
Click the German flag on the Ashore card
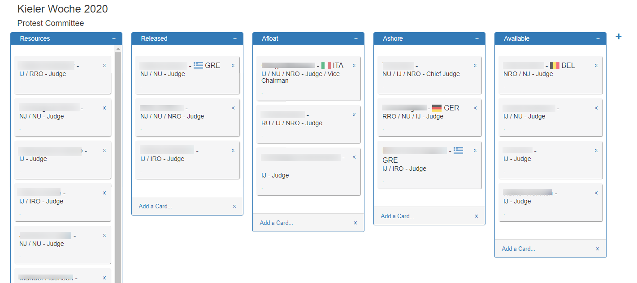437,108
